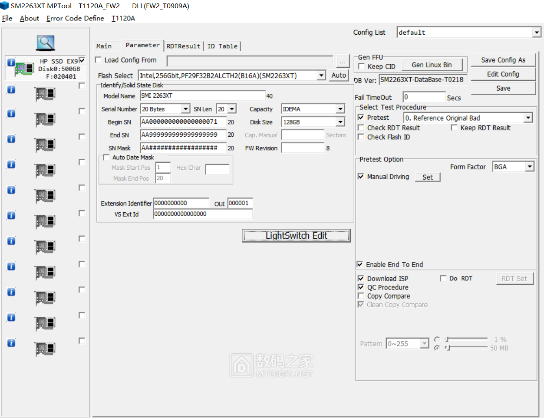The height and width of the screenshot is (418, 544).
Task: Click the 50 MB pattern slider
Action: 467,348
